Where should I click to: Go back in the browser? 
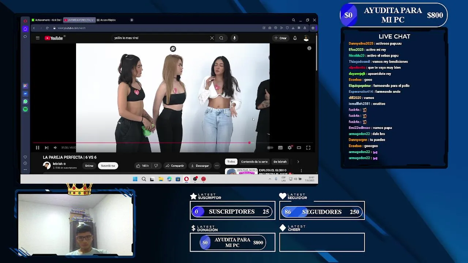pos(34,28)
